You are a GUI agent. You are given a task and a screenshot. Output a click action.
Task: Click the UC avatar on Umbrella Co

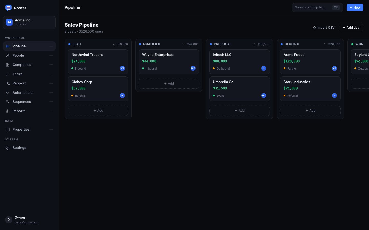point(264,95)
